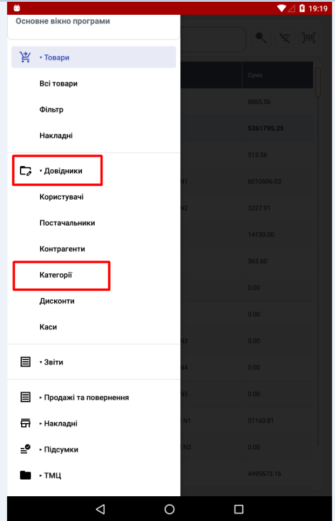Collapse the Товари section
The width and height of the screenshot is (335, 521).
[54, 58]
